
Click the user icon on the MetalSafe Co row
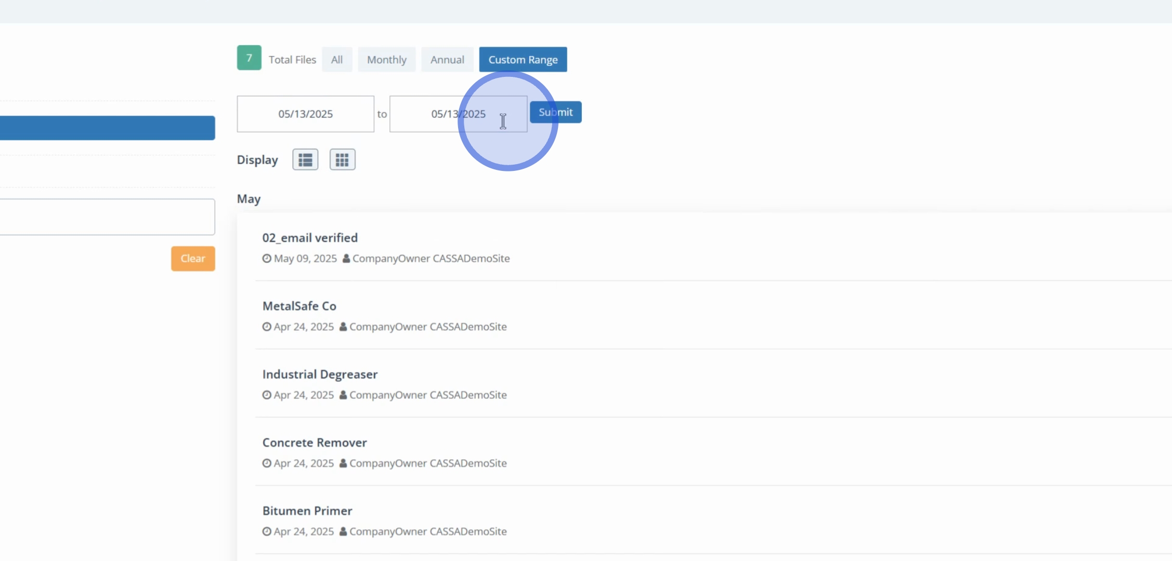click(343, 327)
